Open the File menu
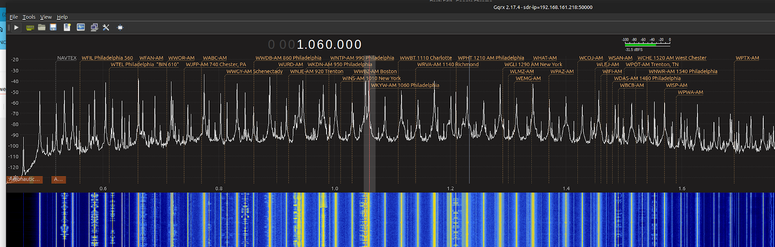Screen dimensions: 775x247 [14, 17]
